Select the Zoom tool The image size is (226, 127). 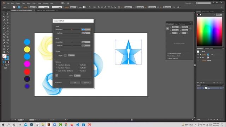pyautogui.click(x=8, y=52)
